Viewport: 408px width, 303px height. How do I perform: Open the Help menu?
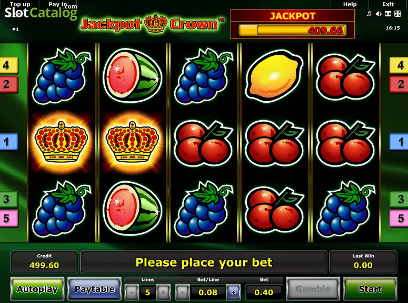click(350, 4)
